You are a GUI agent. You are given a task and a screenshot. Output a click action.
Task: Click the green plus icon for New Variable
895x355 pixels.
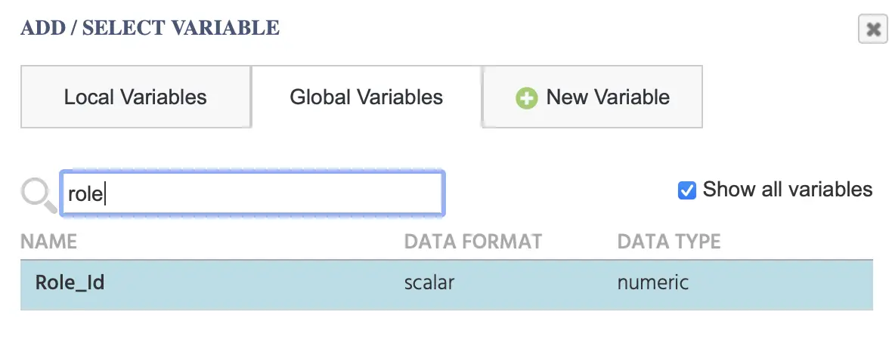pyautogui.click(x=526, y=97)
